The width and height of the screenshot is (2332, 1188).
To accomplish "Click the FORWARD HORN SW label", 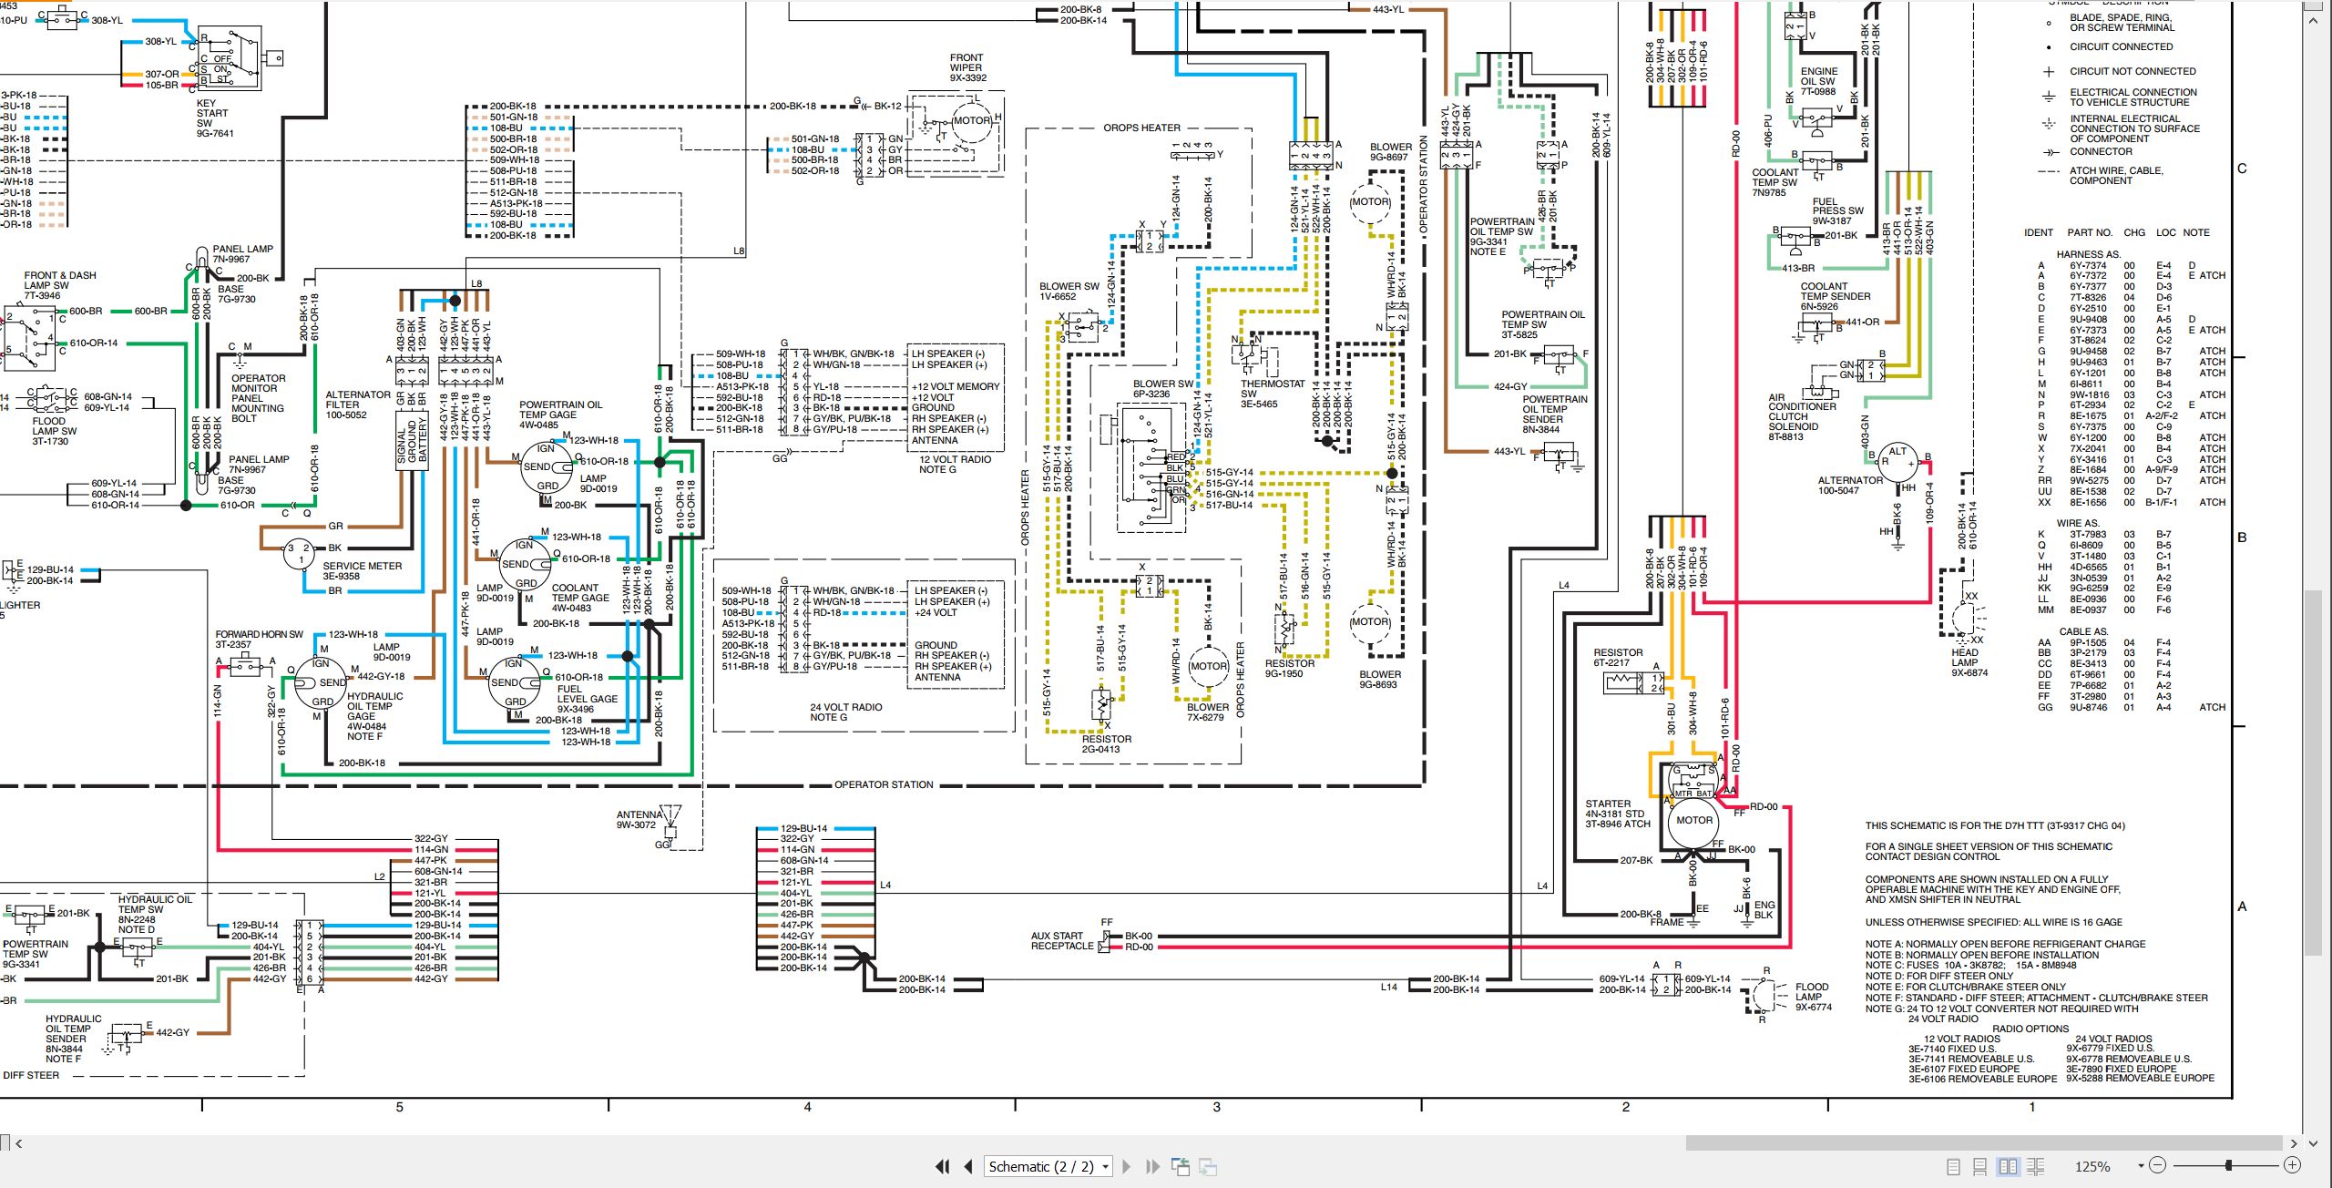I will [x=259, y=634].
